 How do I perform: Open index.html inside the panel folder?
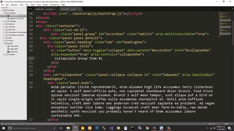[x=14, y=46]
